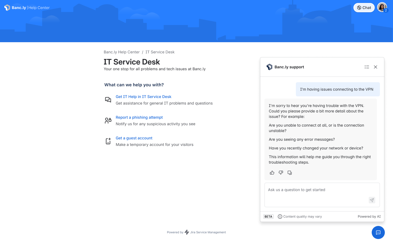Open Report a phishing attempt
Screen dimensions: 393x245
tap(139, 117)
